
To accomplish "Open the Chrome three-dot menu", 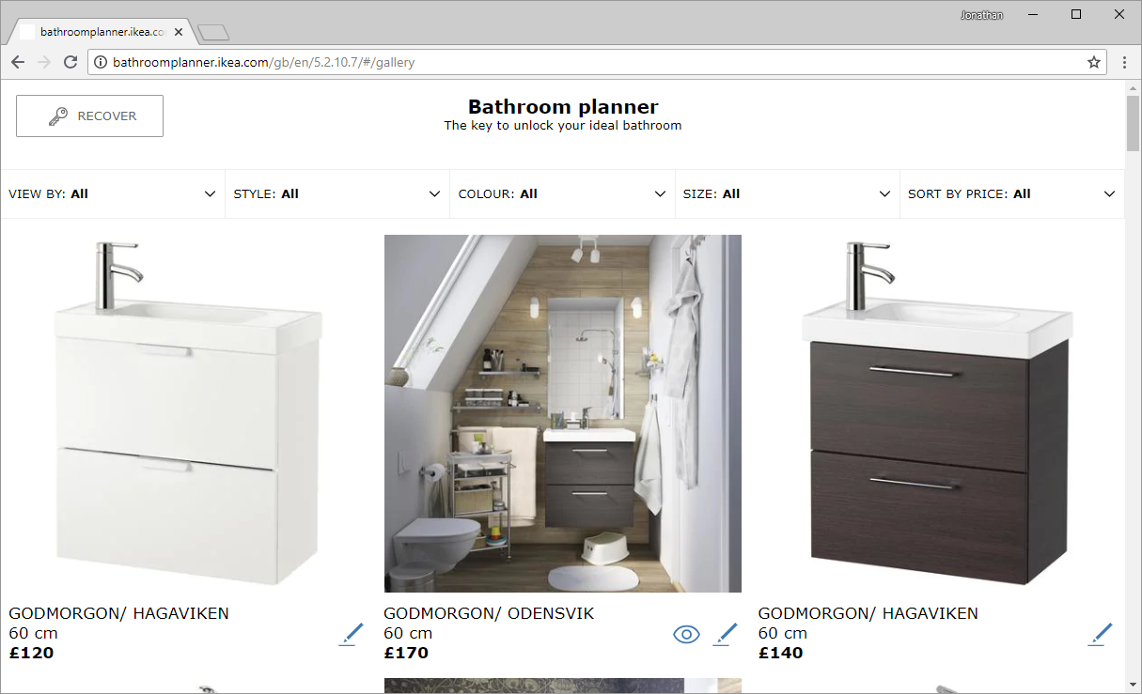I will (1124, 62).
